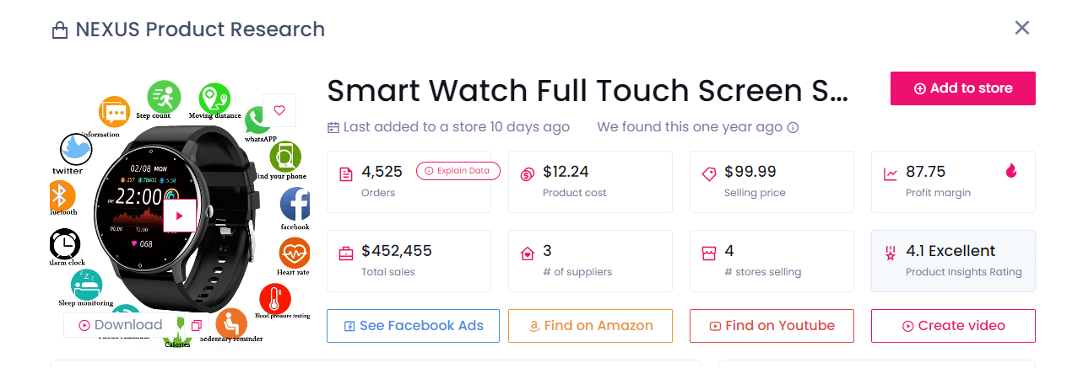
Task: Click the Product Insights Rating medal icon
Action: pos(890,253)
